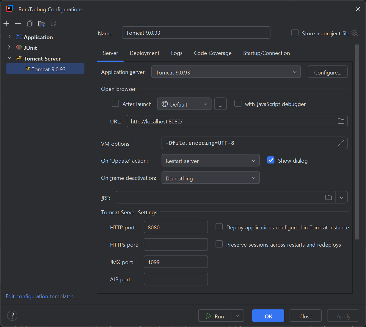366x327 pixels.
Task: Click the Name input field
Action: point(196,33)
